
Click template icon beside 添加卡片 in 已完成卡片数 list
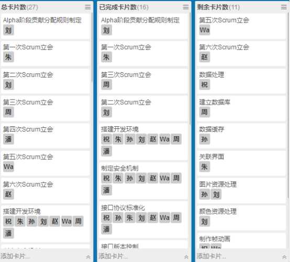[186, 257]
